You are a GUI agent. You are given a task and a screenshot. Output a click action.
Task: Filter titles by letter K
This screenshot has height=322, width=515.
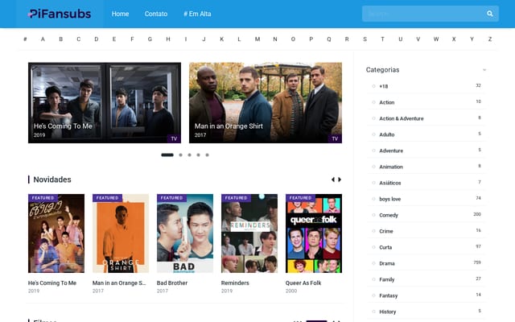click(x=222, y=39)
